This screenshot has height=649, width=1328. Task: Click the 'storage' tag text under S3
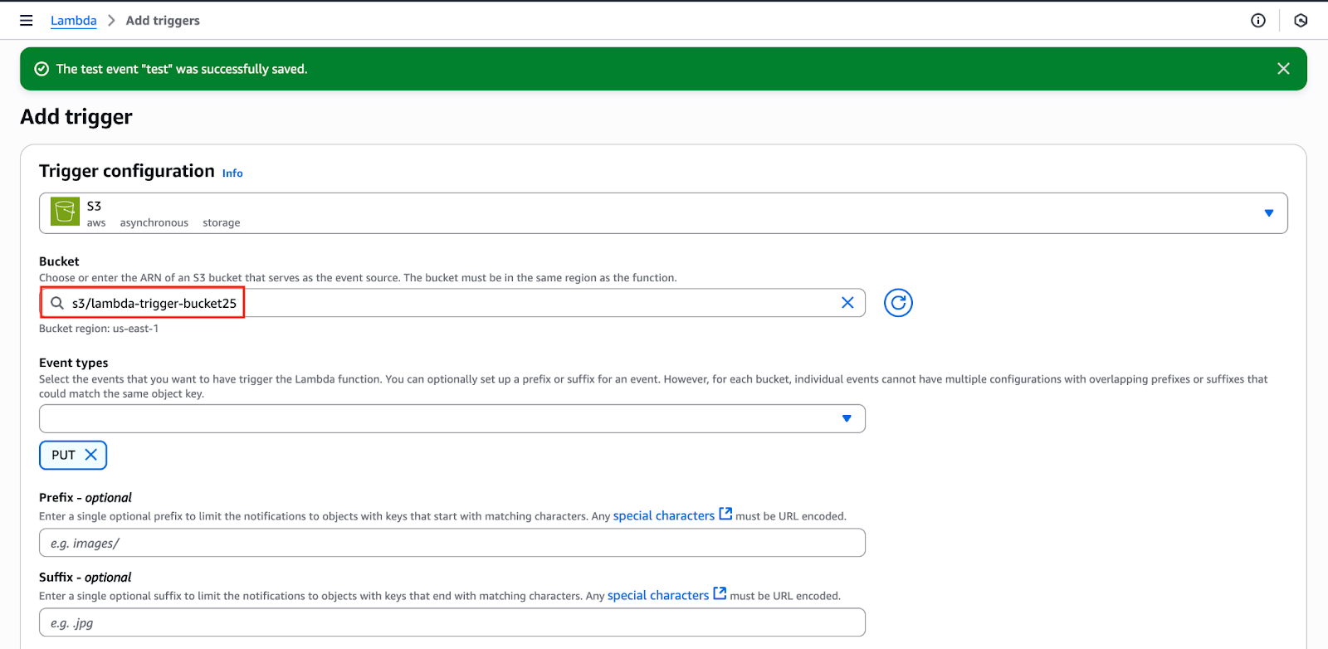(222, 222)
